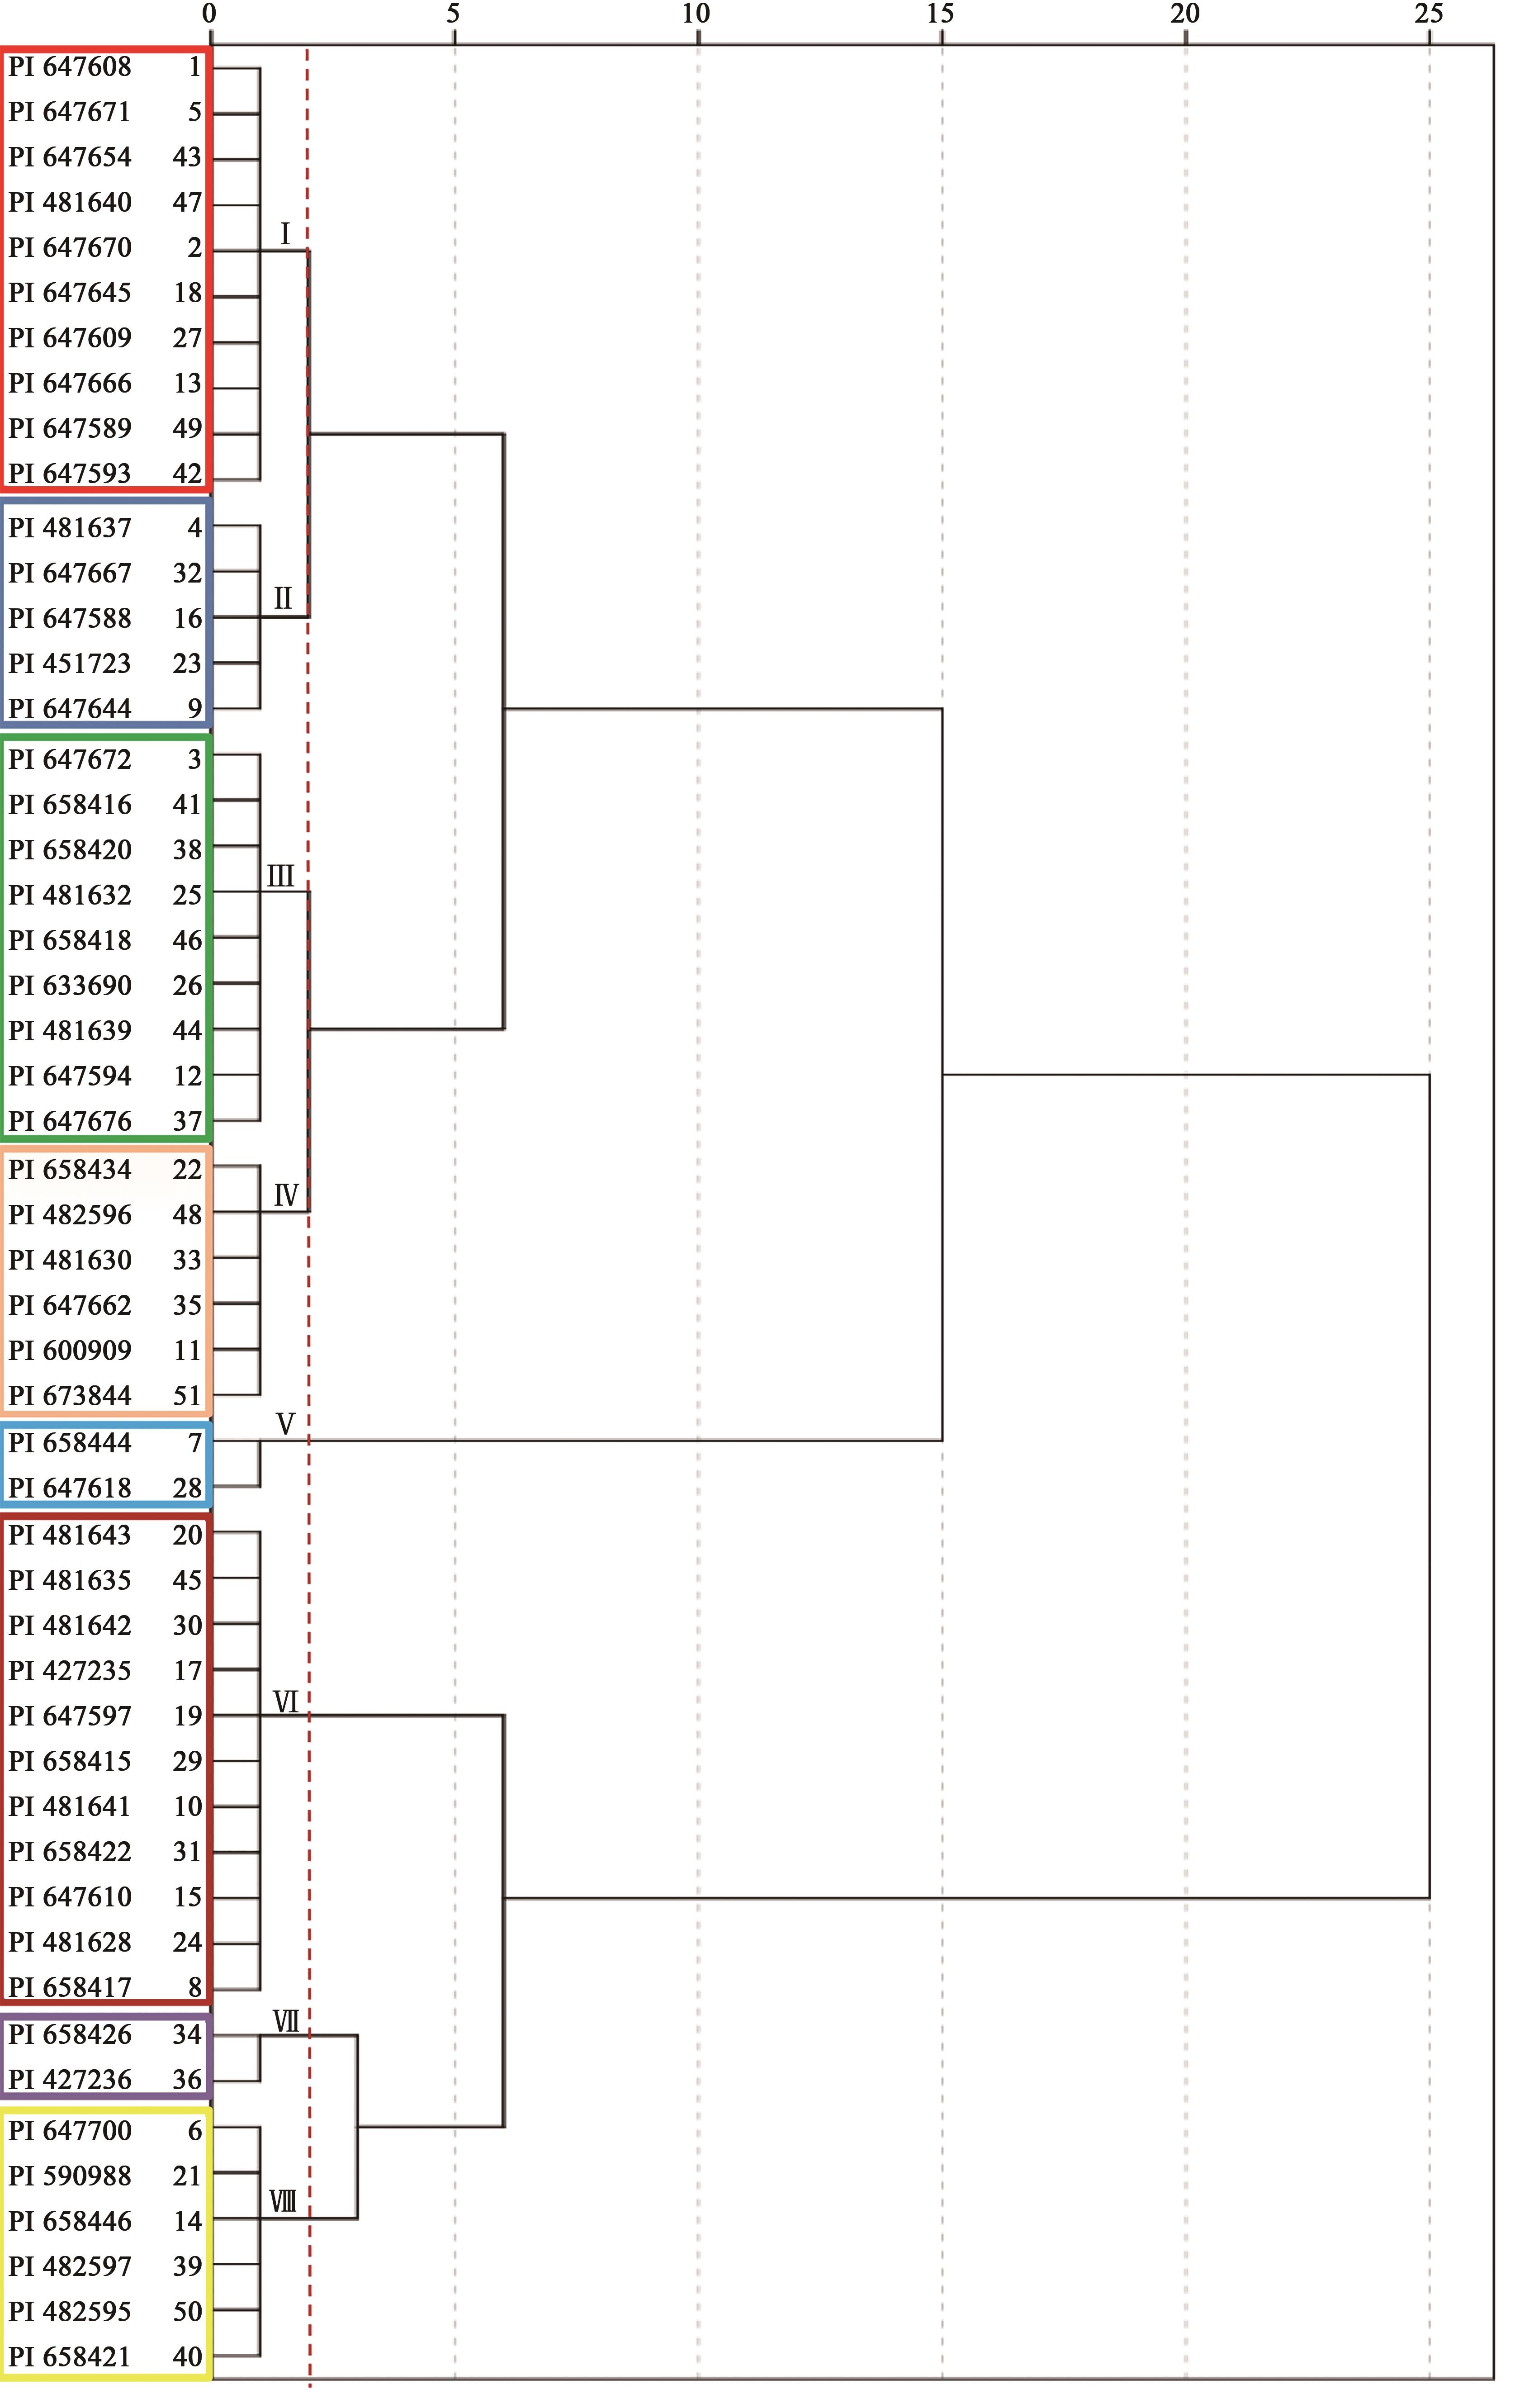The image size is (1515, 2408).
Task: Select the cluster V label
Action: pyautogui.click(x=285, y=1424)
